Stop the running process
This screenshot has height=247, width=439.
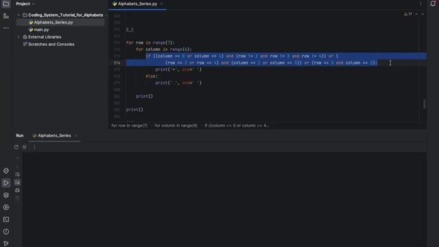point(25,147)
